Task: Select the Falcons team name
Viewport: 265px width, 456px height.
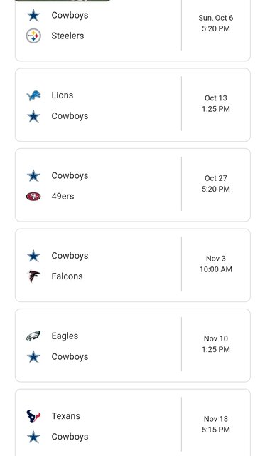Action: 67,276
